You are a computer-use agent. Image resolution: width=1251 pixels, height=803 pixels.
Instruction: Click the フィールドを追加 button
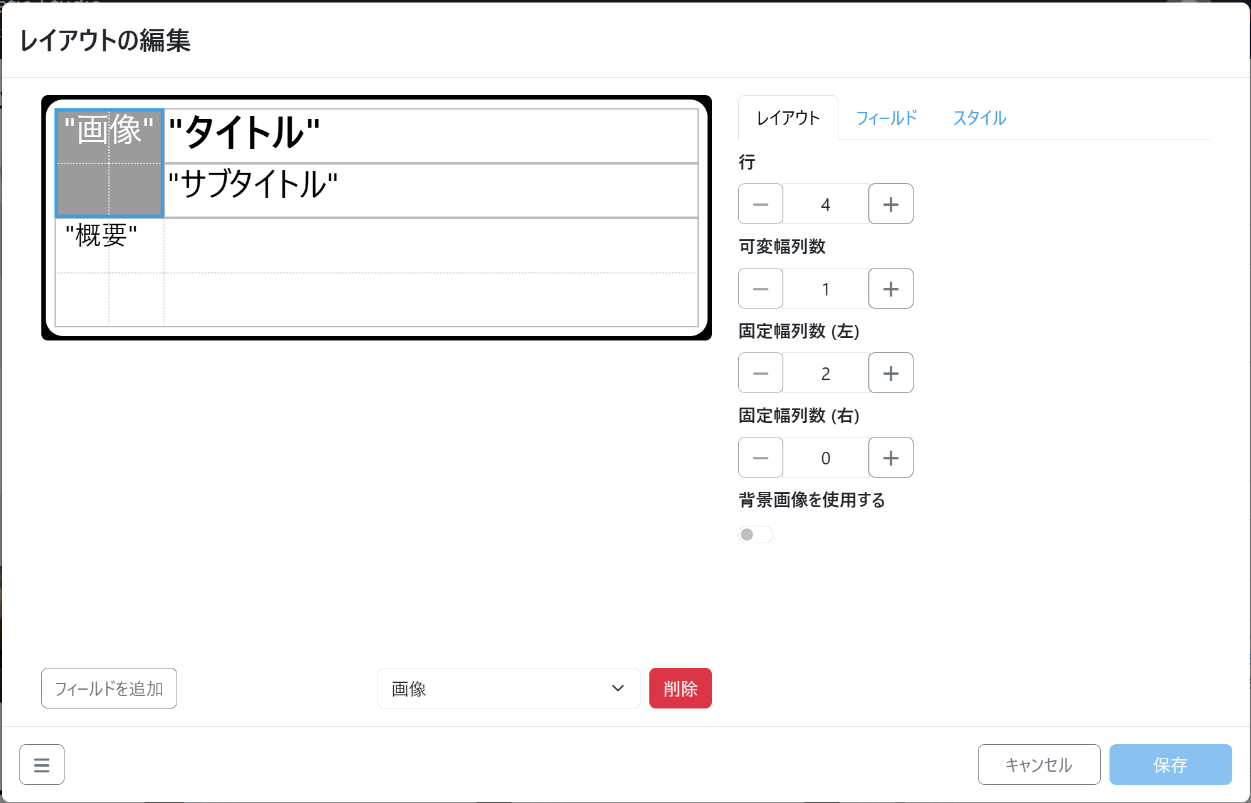[x=109, y=688]
